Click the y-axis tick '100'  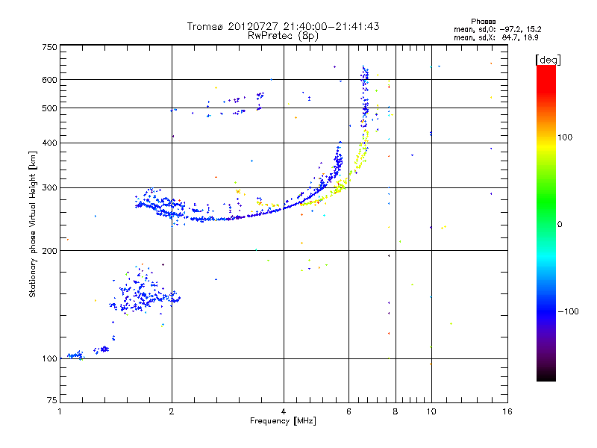click(x=49, y=359)
